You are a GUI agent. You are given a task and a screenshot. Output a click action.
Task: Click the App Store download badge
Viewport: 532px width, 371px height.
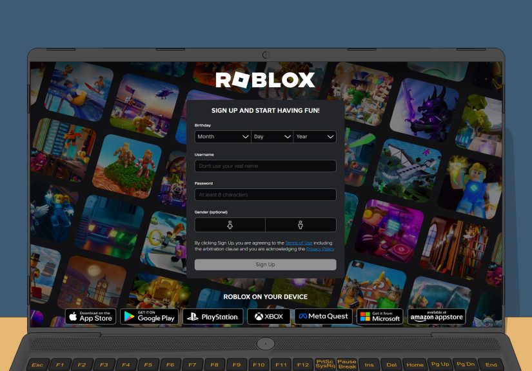pyautogui.click(x=90, y=316)
